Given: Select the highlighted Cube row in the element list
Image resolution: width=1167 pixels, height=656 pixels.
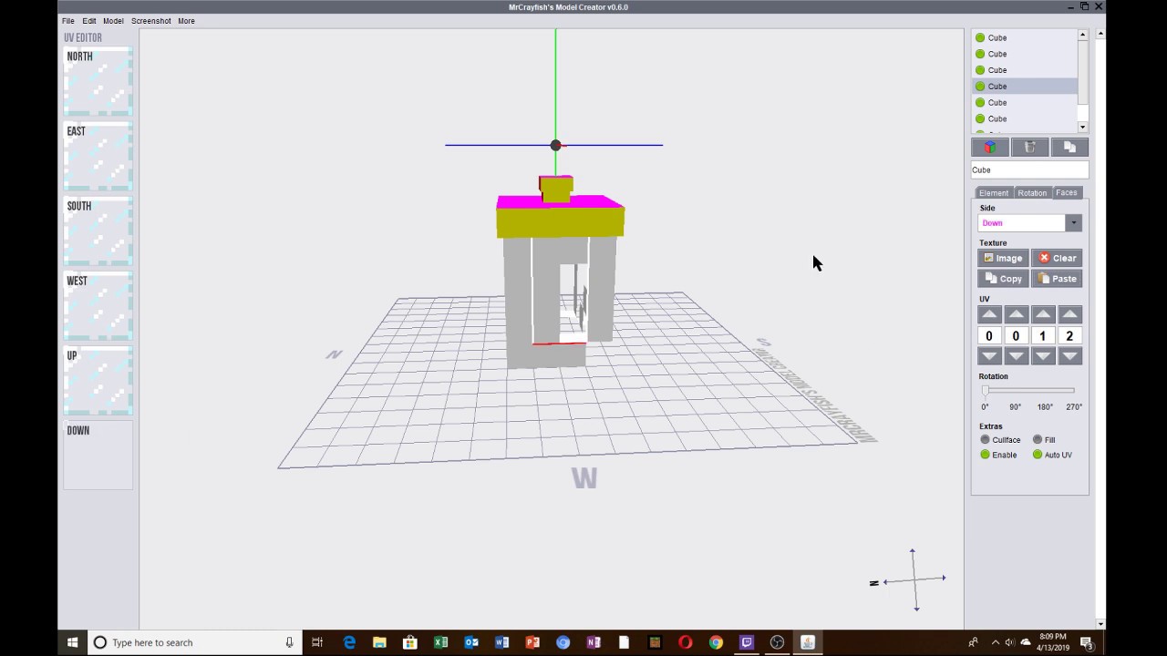Looking at the screenshot, I should click(1025, 87).
